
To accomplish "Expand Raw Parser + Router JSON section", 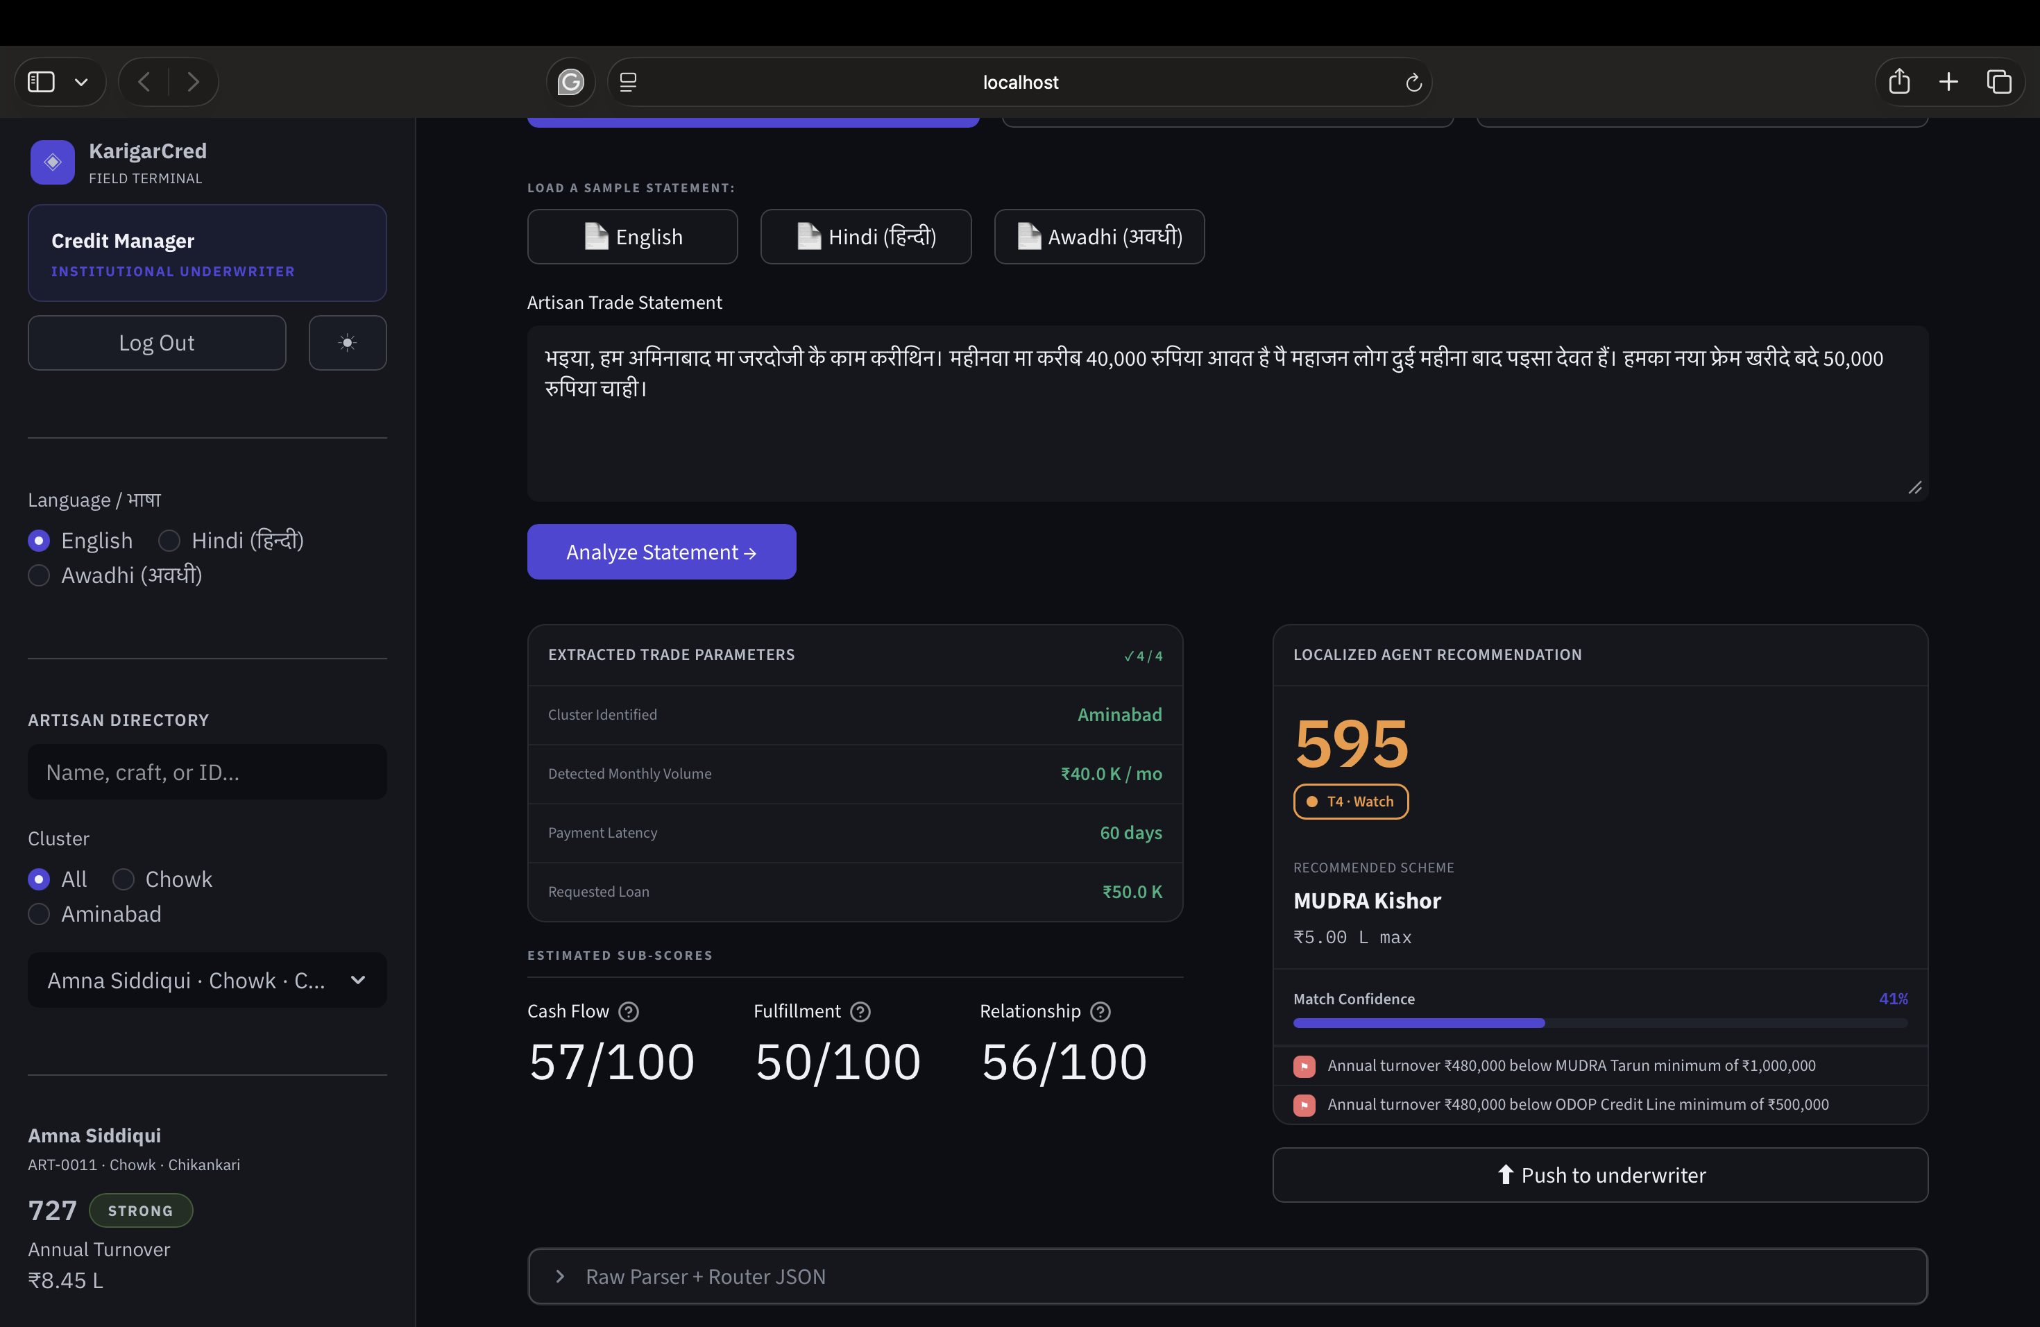I will tap(1227, 1276).
